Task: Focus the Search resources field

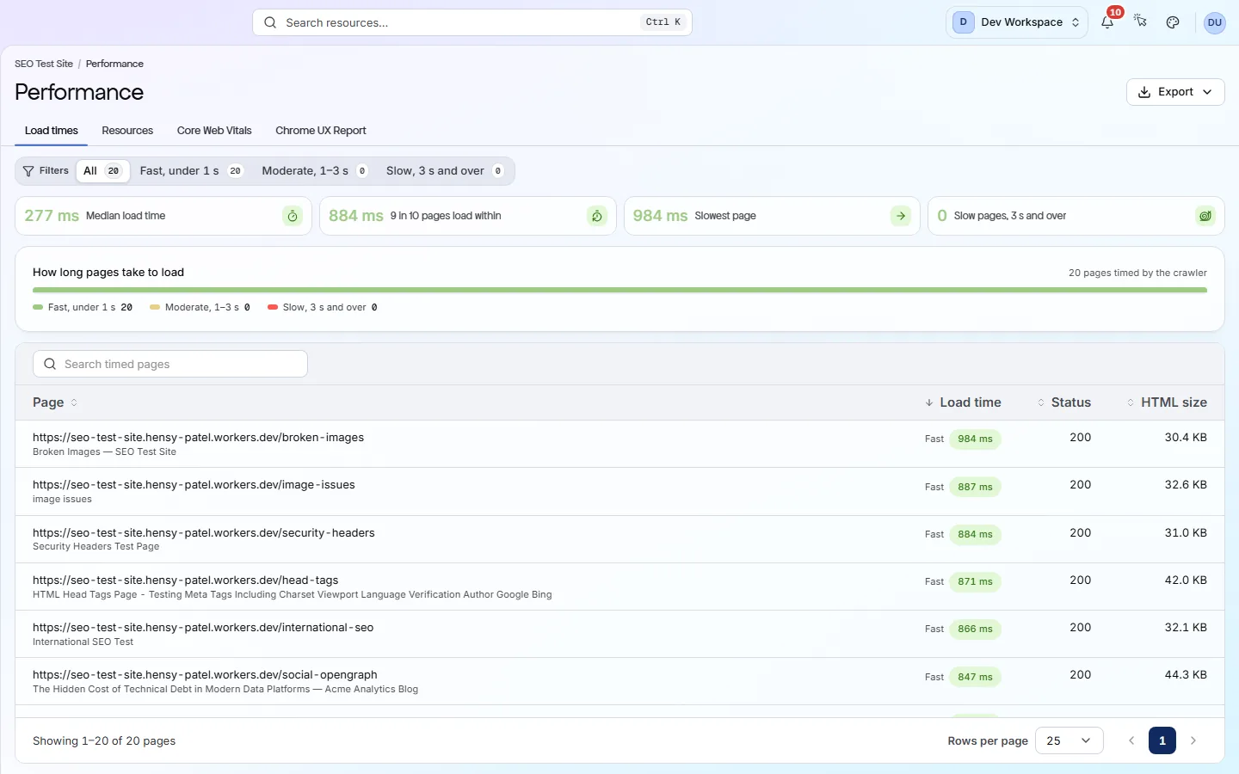Action: (472, 22)
